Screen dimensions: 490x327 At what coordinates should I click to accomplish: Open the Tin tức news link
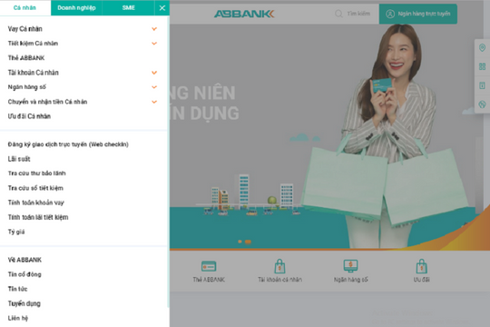pos(17,289)
